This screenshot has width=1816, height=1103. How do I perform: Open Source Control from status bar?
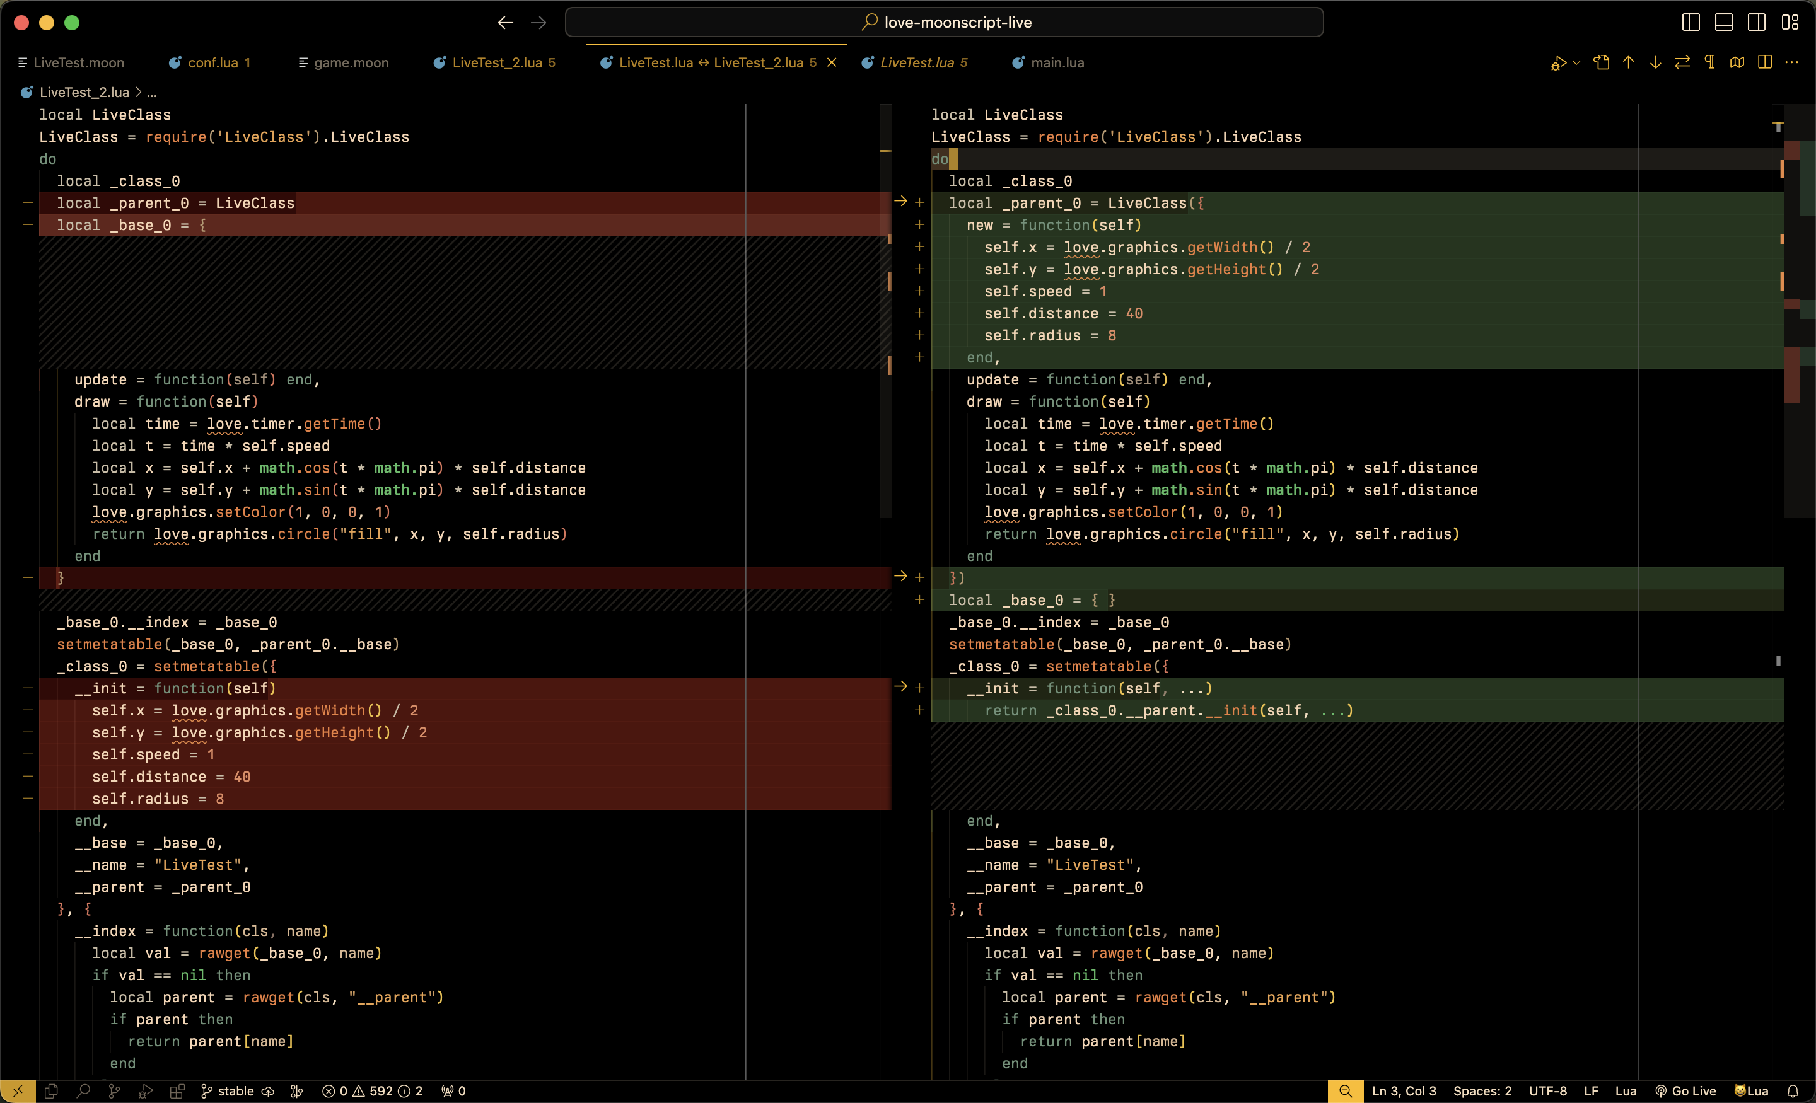click(114, 1091)
